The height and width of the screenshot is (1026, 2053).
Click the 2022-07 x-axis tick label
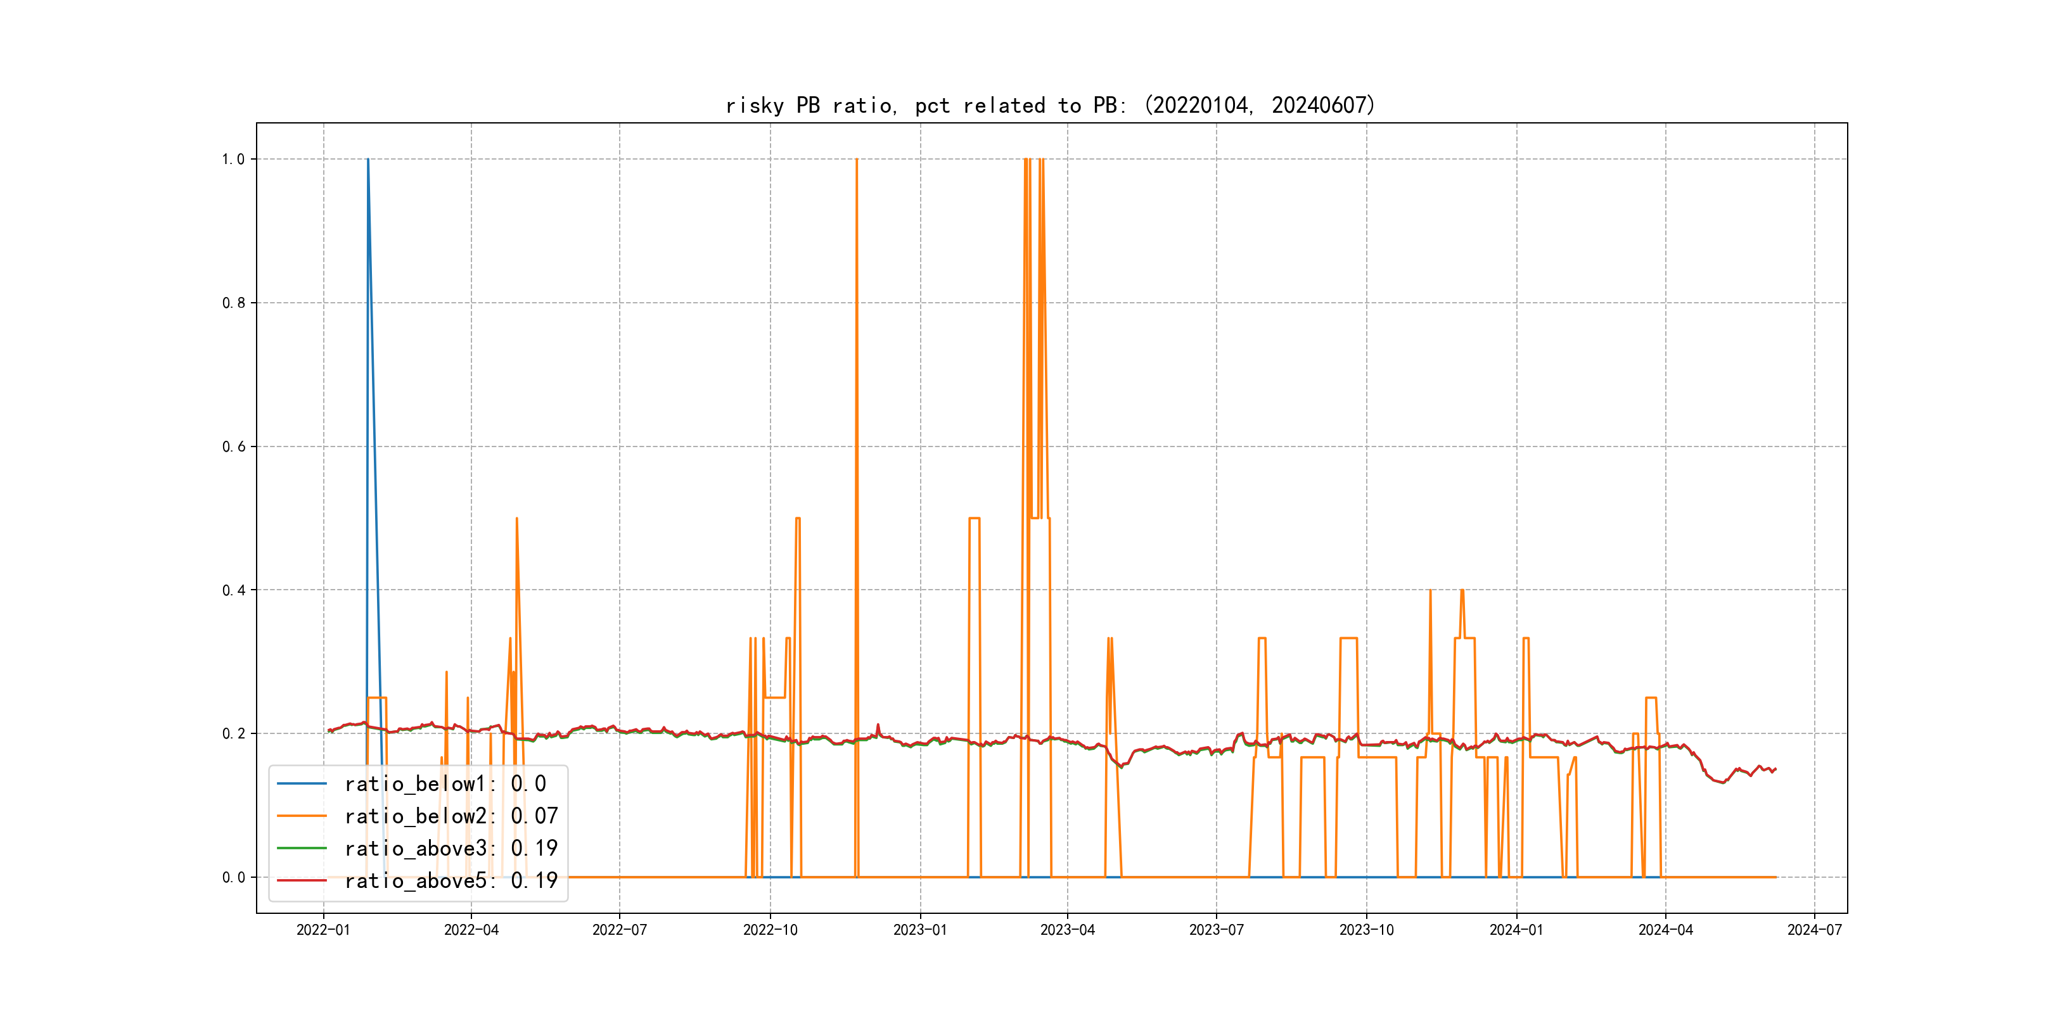coord(619,930)
